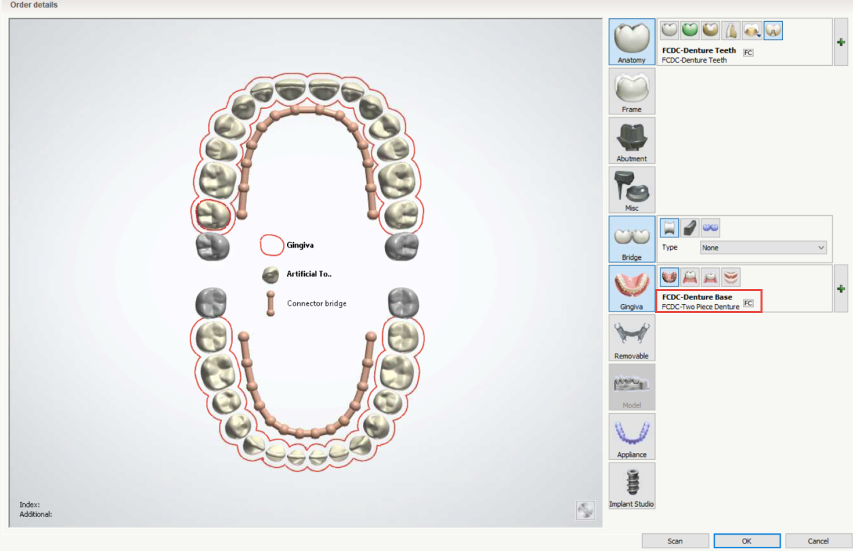This screenshot has width=853, height=551.
Task: Select the Appliance category icon
Action: point(631,436)
